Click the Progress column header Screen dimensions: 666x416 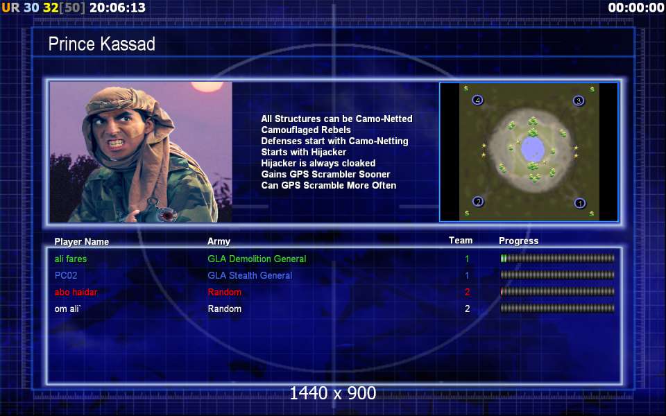[x=519, y=241]
